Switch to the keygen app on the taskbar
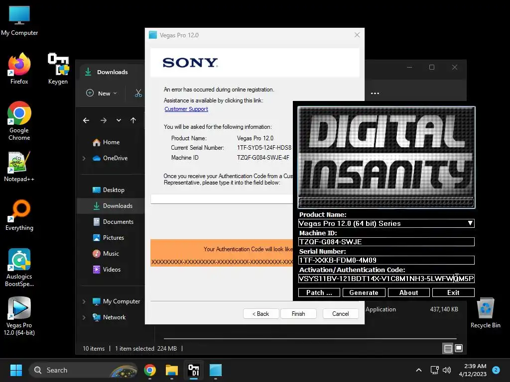The height and width of the screenshot is (382, 510). 194,370
